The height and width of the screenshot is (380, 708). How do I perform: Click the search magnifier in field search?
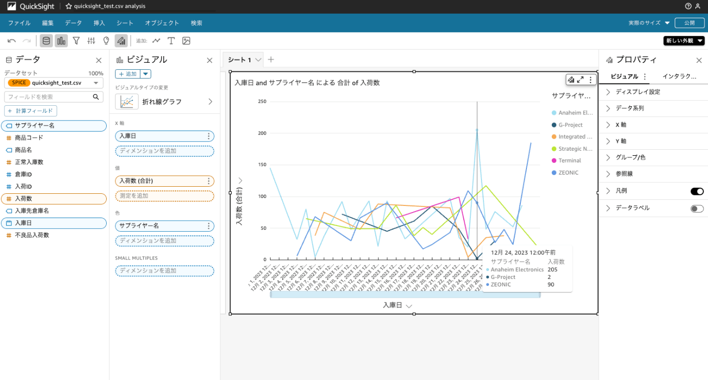(x=96, y=97)
